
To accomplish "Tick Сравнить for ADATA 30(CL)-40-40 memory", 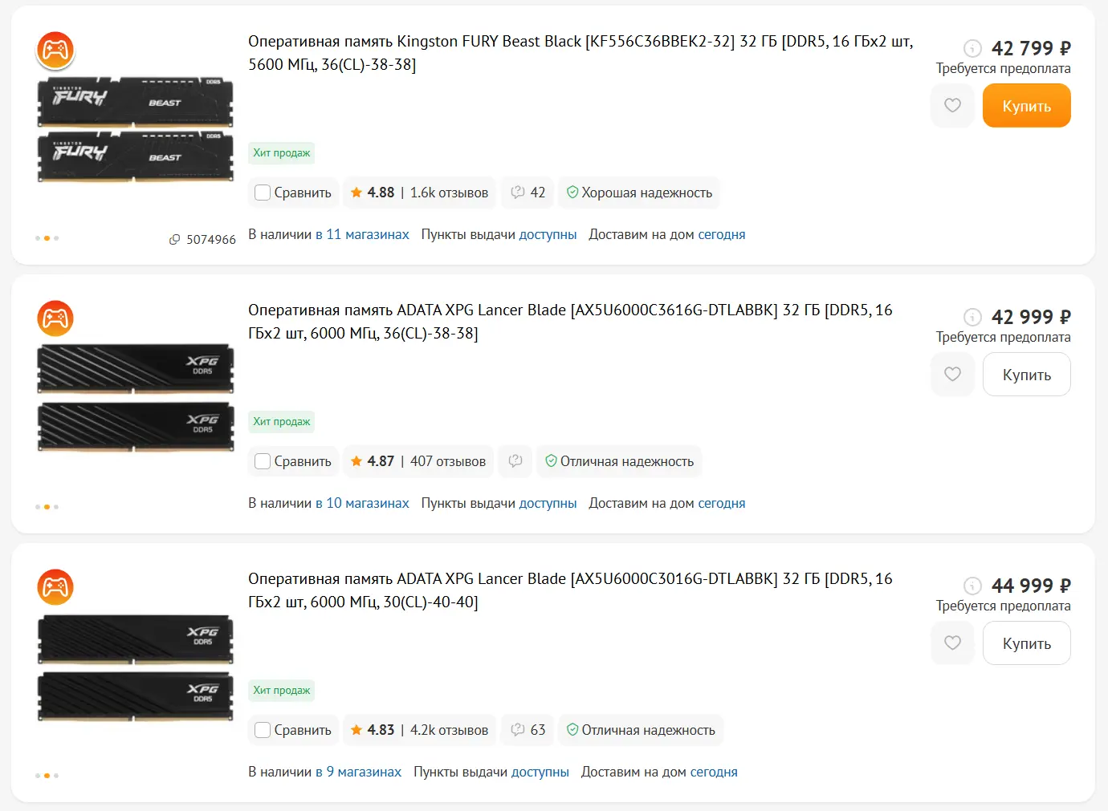I will pyautogui.click(x=263, y=730).
